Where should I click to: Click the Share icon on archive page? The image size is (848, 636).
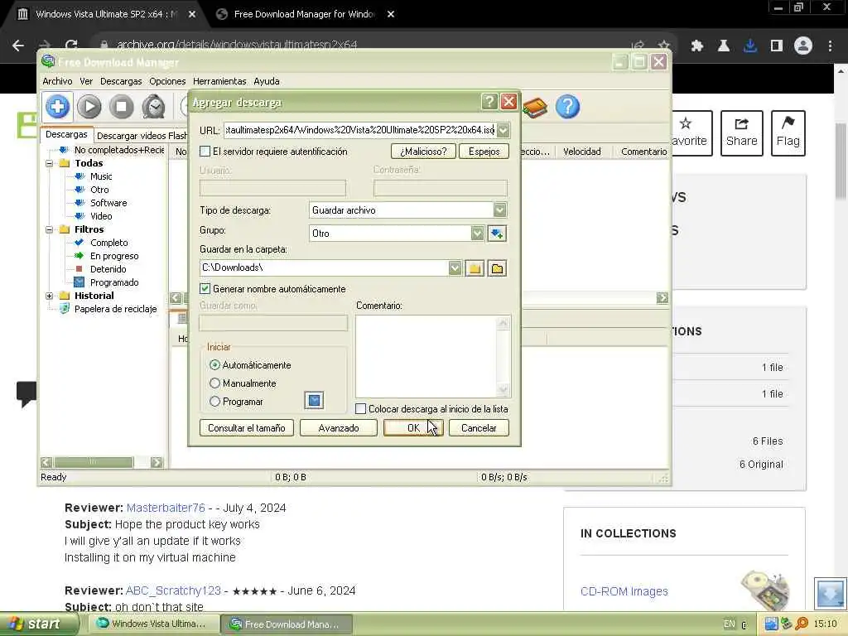(741, 133)
